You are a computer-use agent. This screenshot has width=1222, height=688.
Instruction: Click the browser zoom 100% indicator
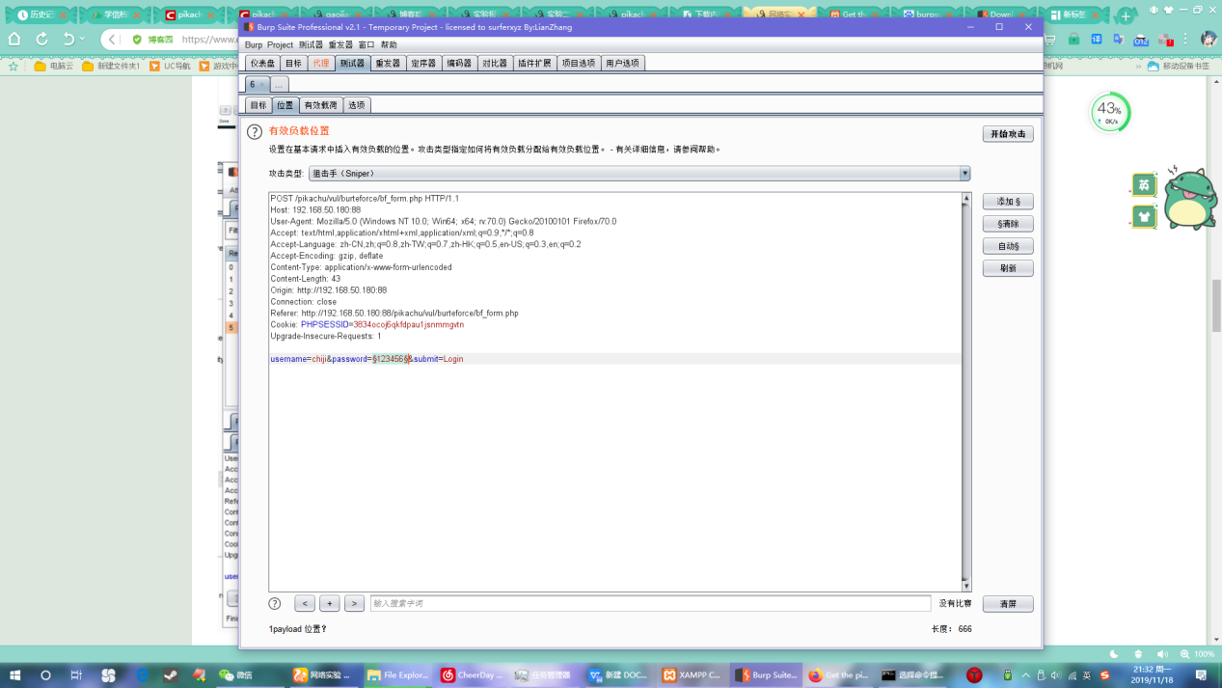pyautogui.click(x=1196, y=654)
